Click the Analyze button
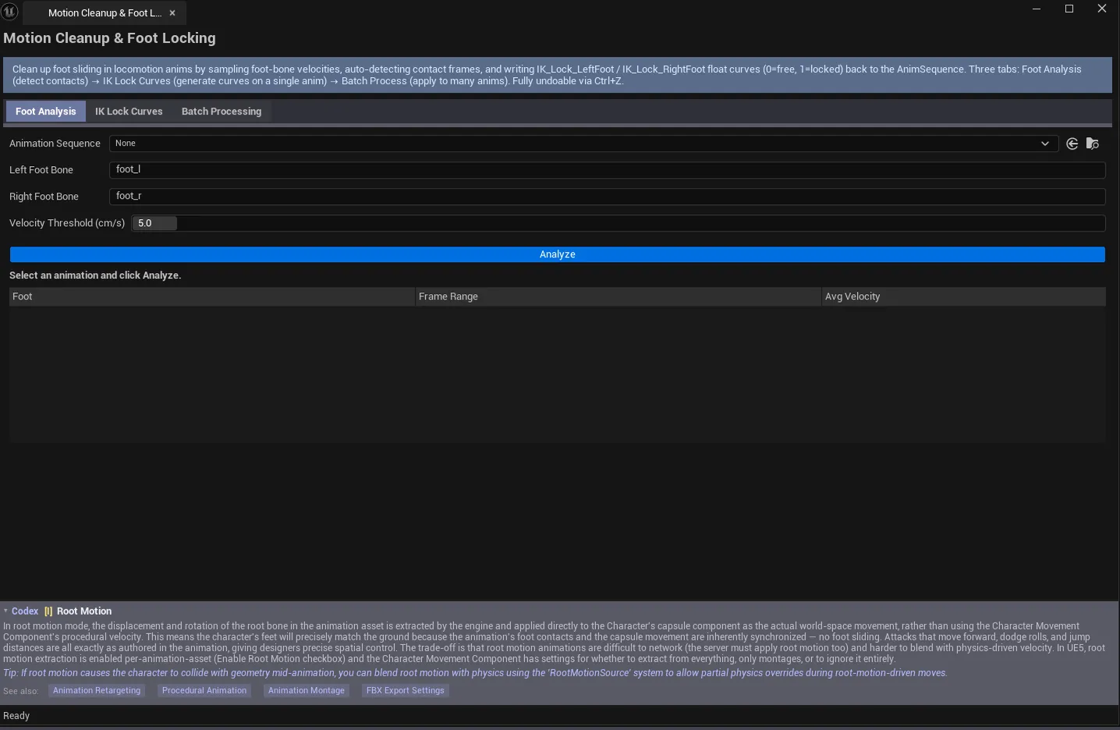The width and height of the screenshot is (1120, 730). point(558,254)
